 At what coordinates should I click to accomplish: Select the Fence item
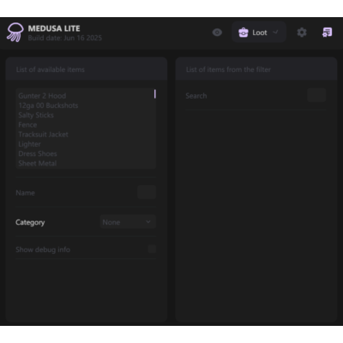(x=27, y=125)
